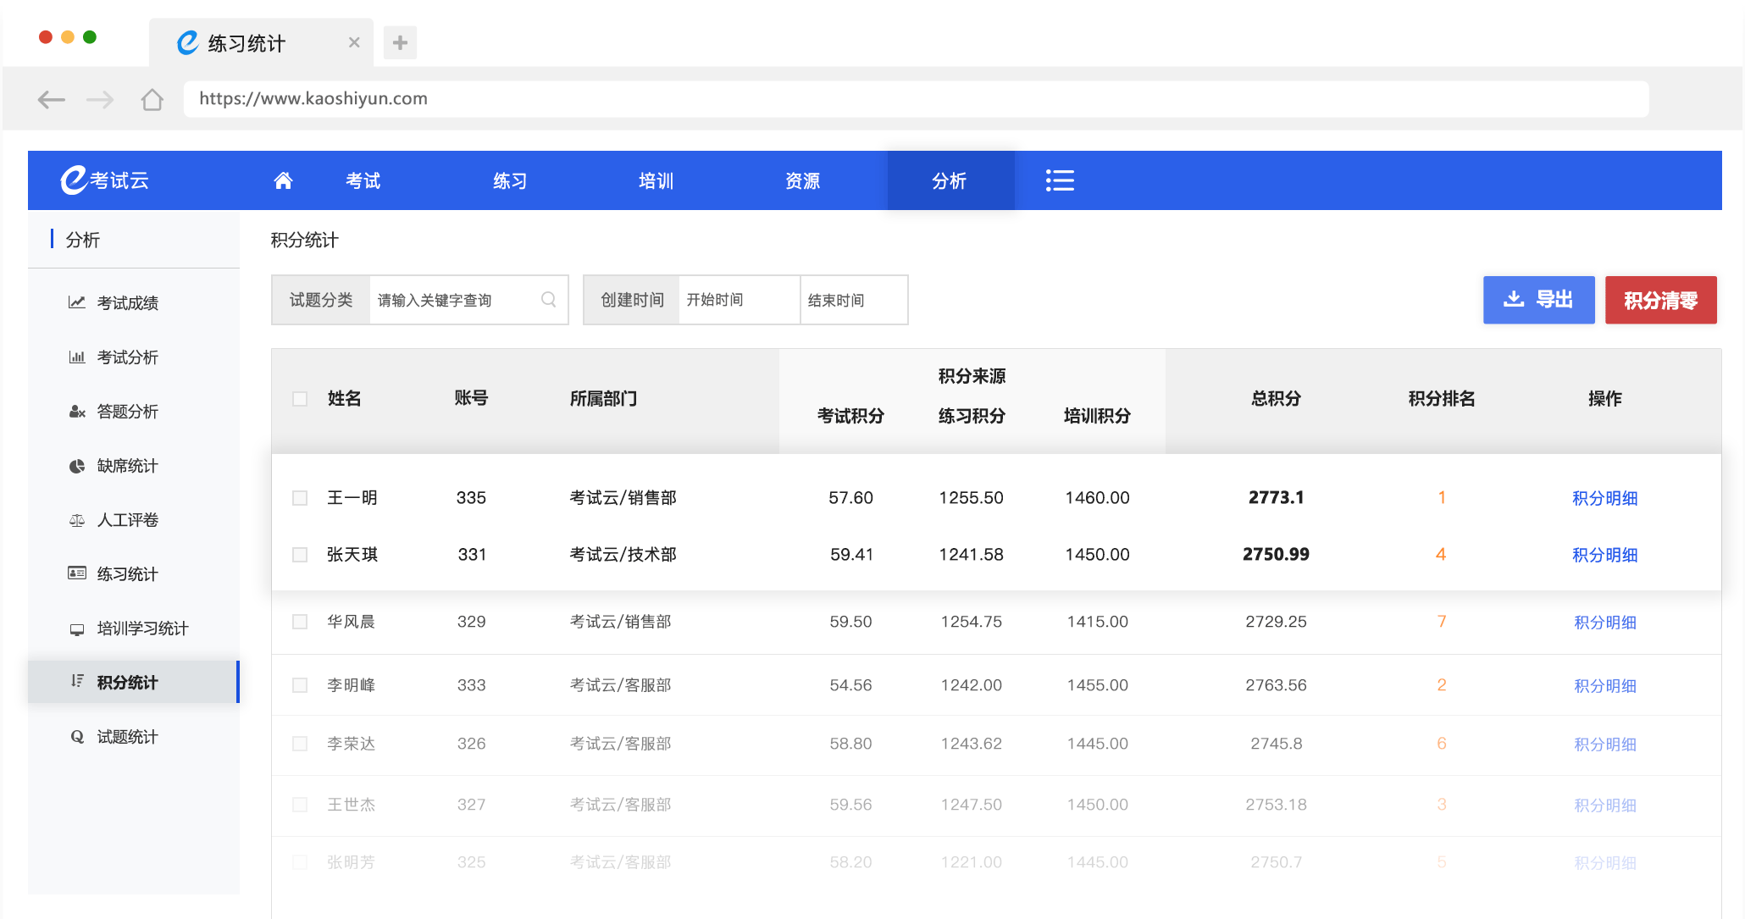Open the 结束时间 date picker

pyautogui.click(x=852, y=300)
